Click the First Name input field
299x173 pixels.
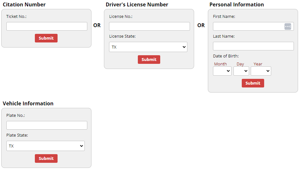[253, 26]
